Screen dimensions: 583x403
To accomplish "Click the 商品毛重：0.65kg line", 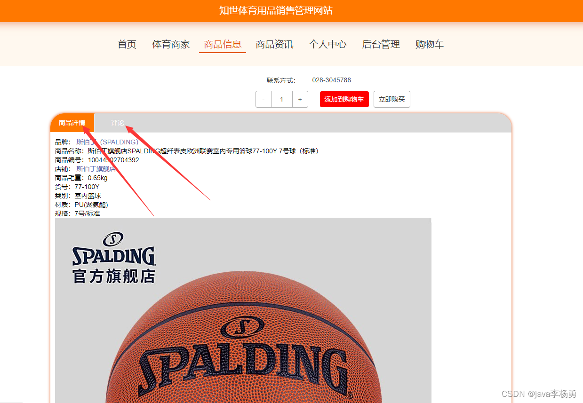I will (81, 178).
